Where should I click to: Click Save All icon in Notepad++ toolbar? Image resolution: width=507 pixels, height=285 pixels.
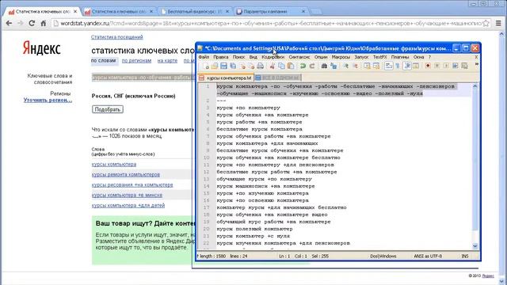(x=233, y=66)
